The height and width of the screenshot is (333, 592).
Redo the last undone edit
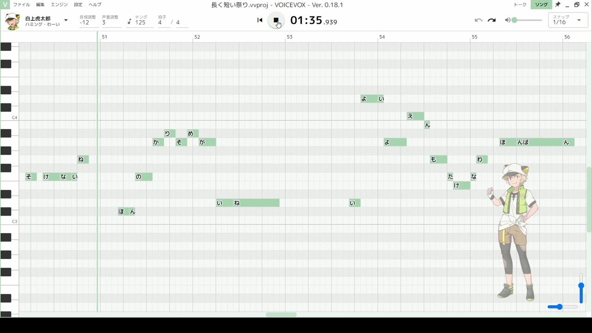[492, 20]
